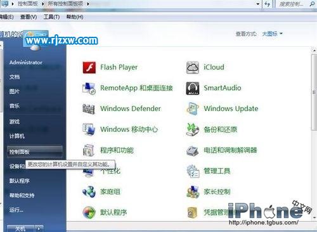Open Windows Update text link
317x232 pixels.
click(231, 108)
